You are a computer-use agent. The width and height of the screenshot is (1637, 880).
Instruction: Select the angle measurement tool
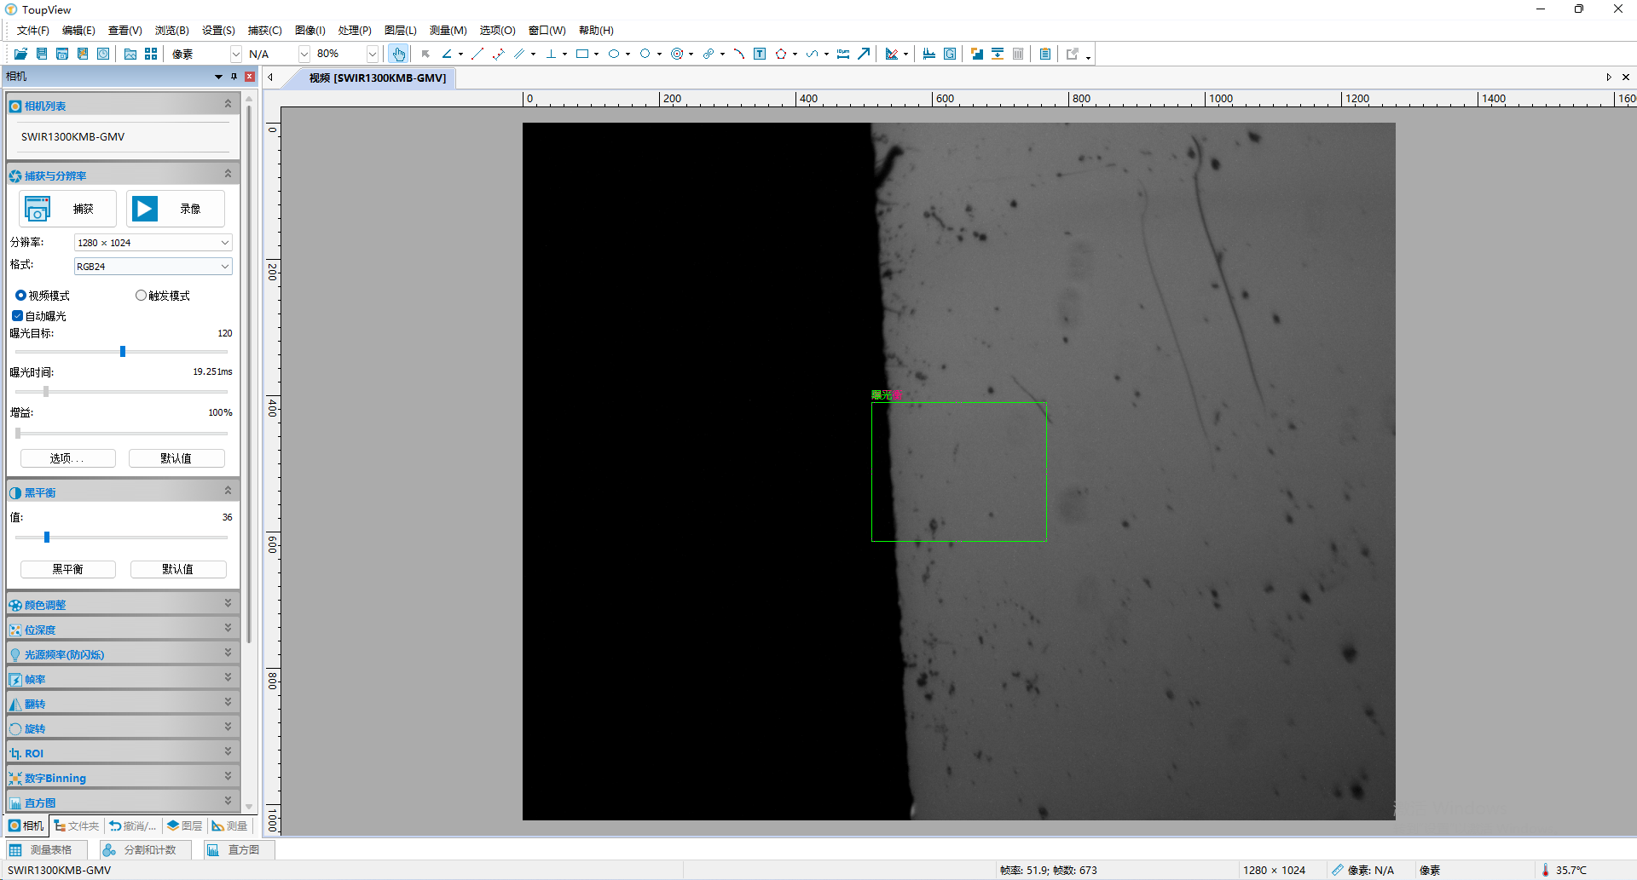point(447,54)
